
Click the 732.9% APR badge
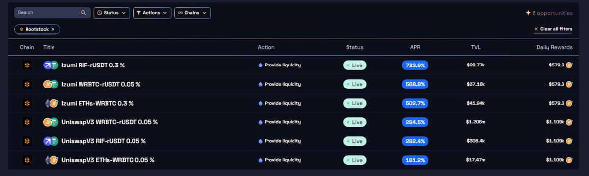[x=415, y=65]
